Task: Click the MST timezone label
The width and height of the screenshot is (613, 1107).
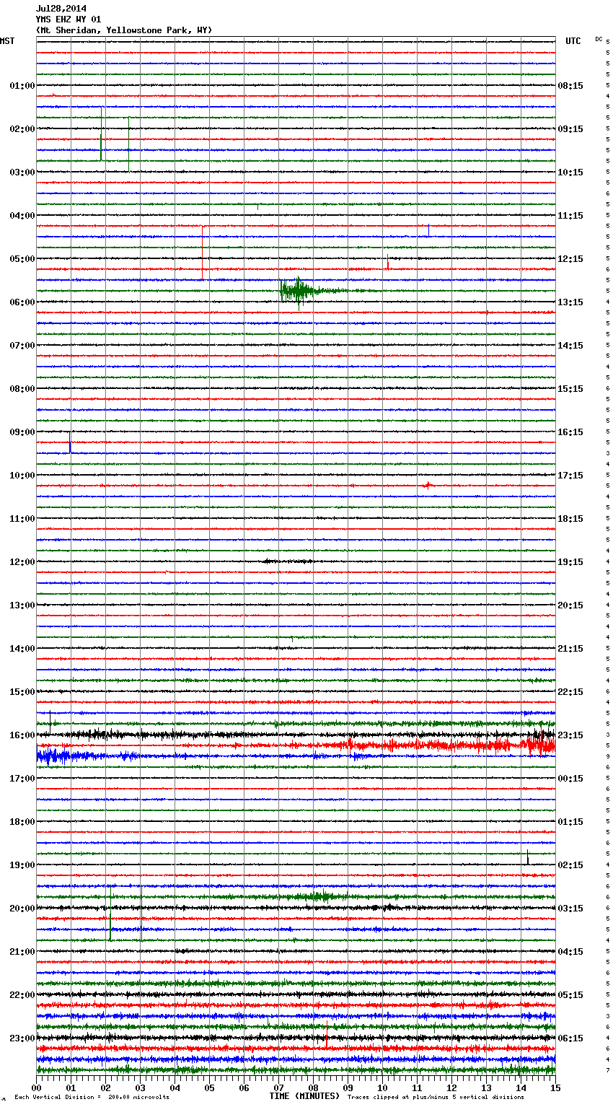Action: [x=7, y=41]
